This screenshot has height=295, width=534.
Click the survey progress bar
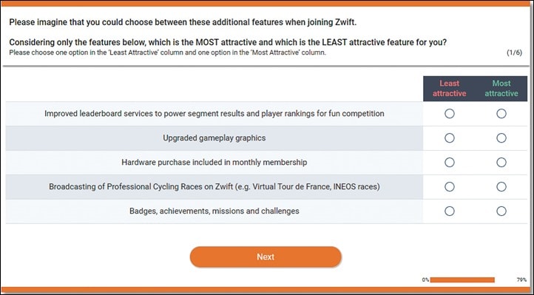(x=462, y=279)
